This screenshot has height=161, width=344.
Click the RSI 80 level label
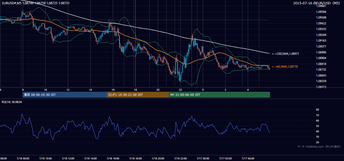(317, 110)
